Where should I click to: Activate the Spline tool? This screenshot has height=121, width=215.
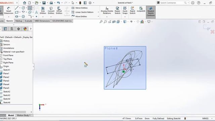[30, 8]
